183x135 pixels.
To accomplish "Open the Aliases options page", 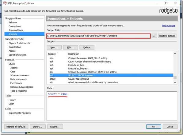I will pyautogui.click(x=12, y=51).
